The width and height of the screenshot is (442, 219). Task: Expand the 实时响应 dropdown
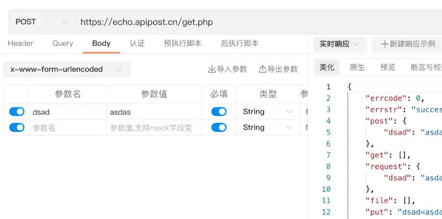[x=340, y=44]
